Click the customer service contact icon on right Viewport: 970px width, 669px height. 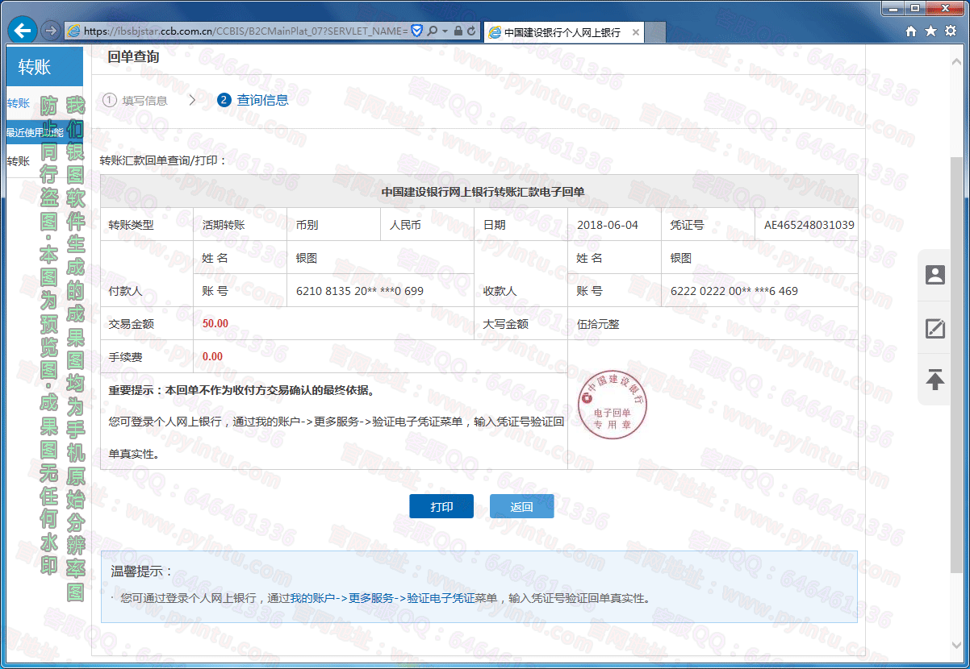point(934,275)
